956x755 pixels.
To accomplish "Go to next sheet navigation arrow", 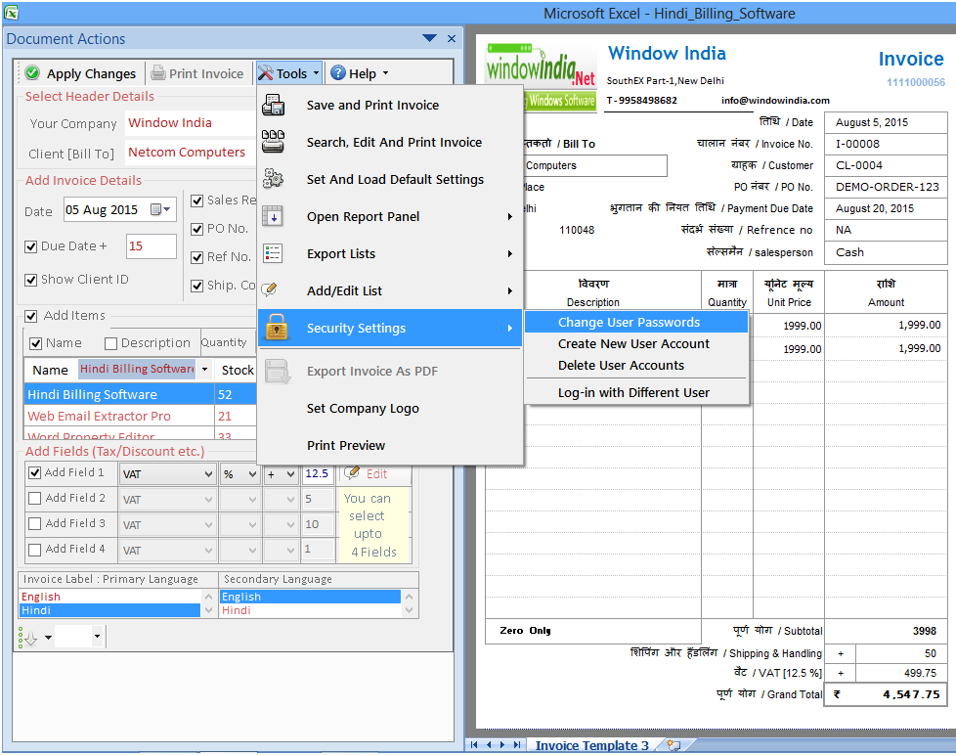I will coord(502,744).
